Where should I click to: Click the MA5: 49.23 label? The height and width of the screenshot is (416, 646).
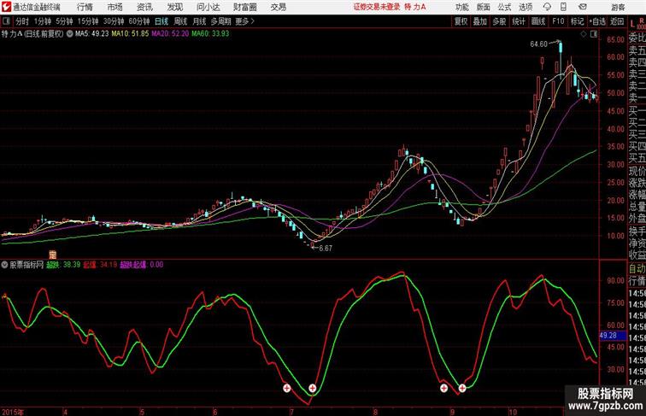pyautogui.click(x=91, y=34)
